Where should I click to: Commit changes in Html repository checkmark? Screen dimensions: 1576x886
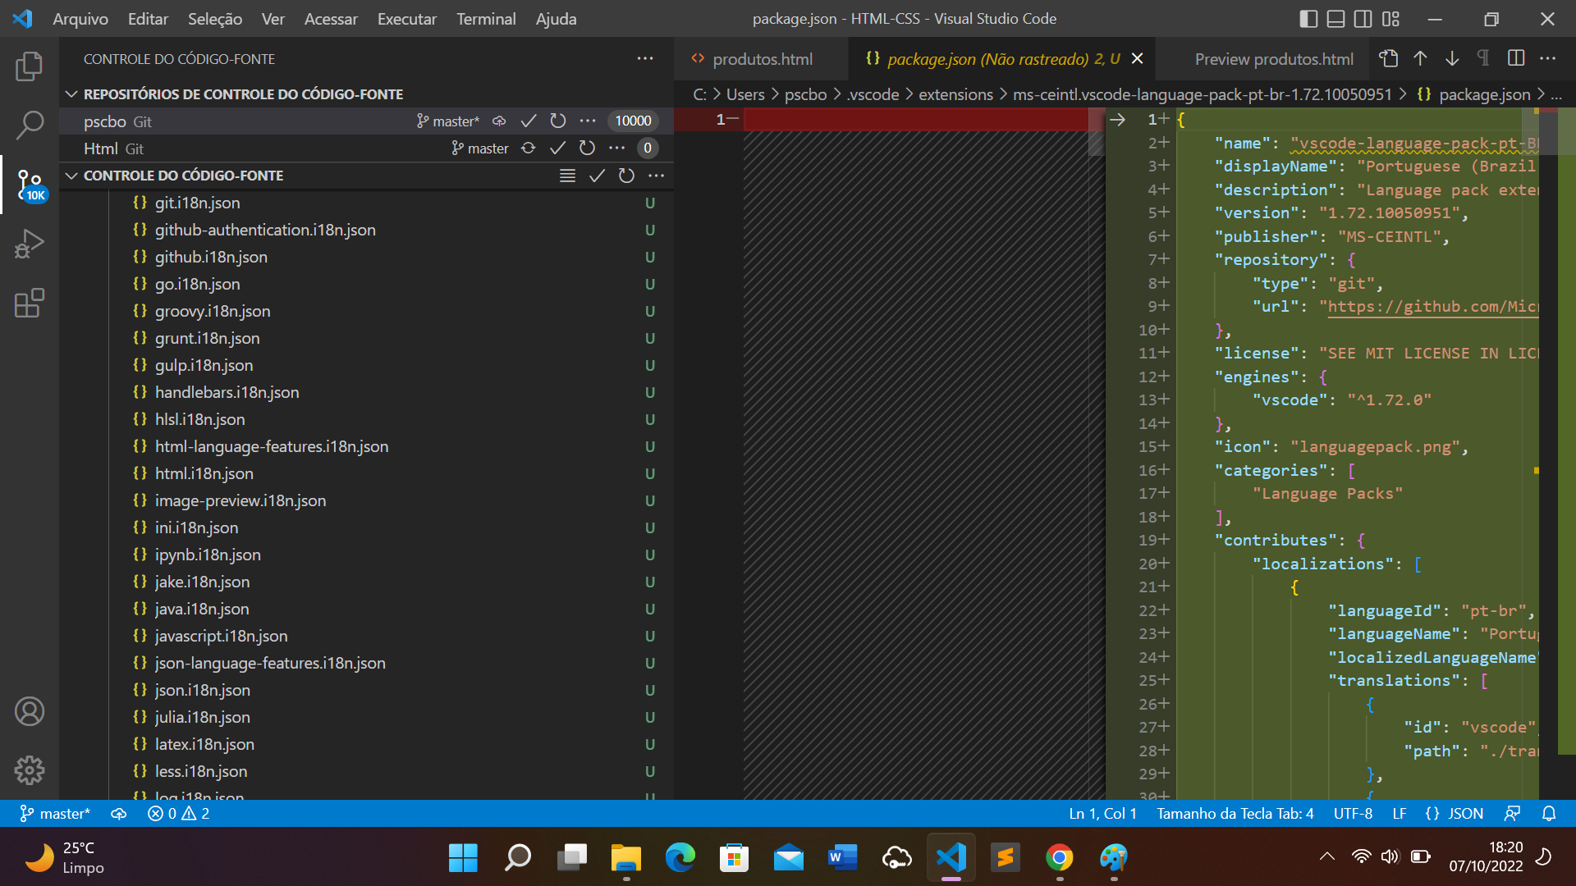pos(558,148)
